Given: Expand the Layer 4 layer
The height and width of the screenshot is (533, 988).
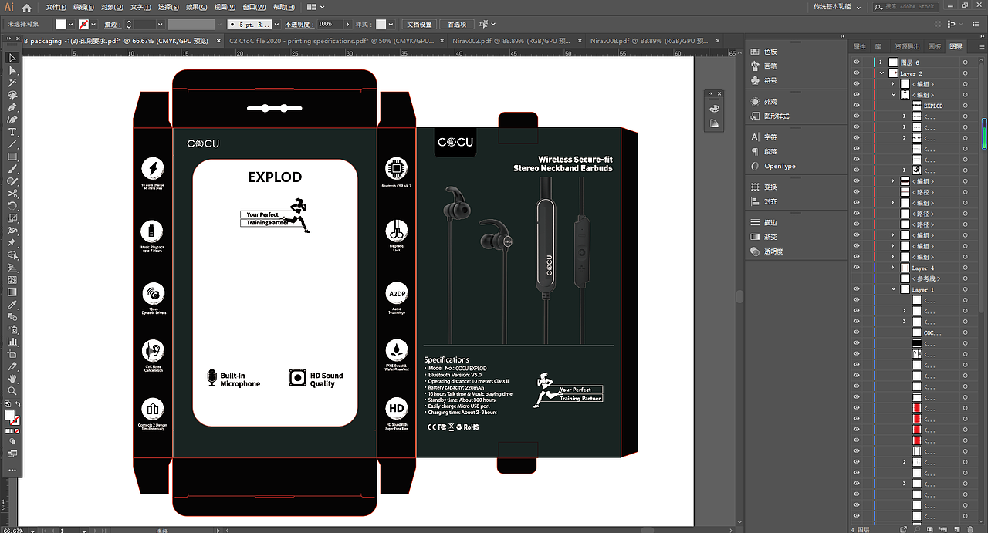Looking at the screenshot, I should point(893,268).
